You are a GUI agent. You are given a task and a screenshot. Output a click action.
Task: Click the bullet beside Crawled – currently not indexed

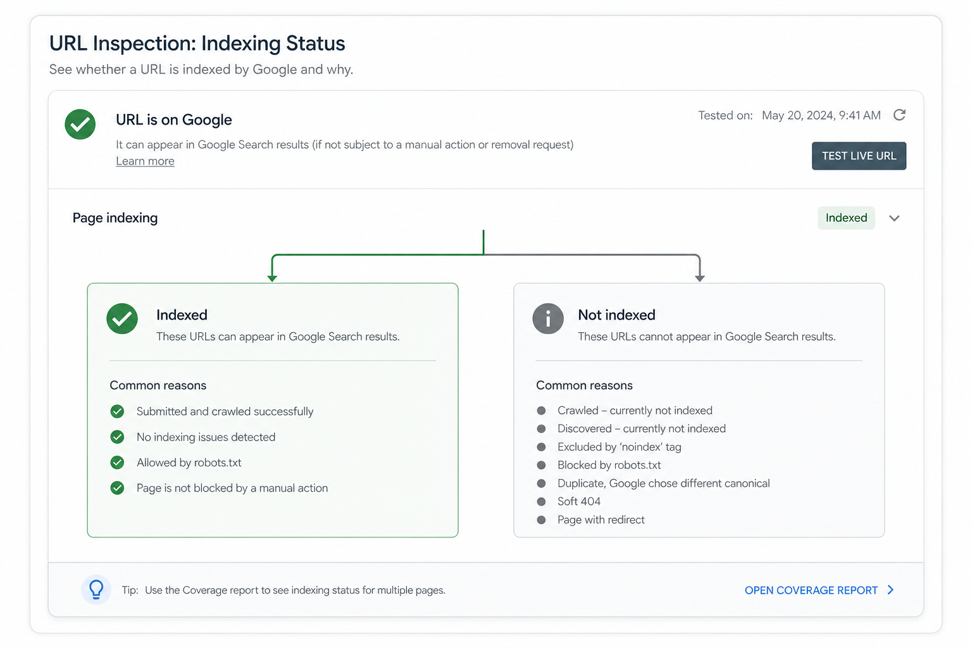[541, 411]
